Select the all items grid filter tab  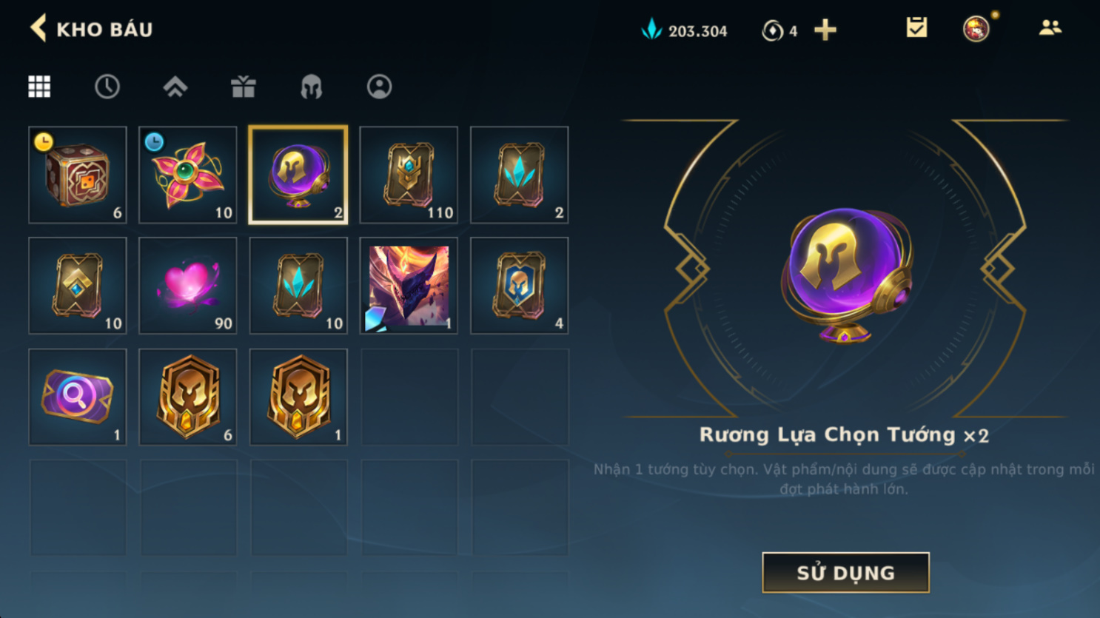[x=39, y=87]
